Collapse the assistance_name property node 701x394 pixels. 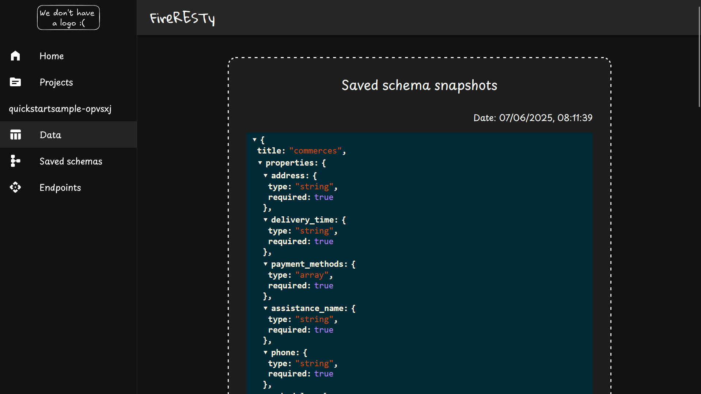(266, 308)
